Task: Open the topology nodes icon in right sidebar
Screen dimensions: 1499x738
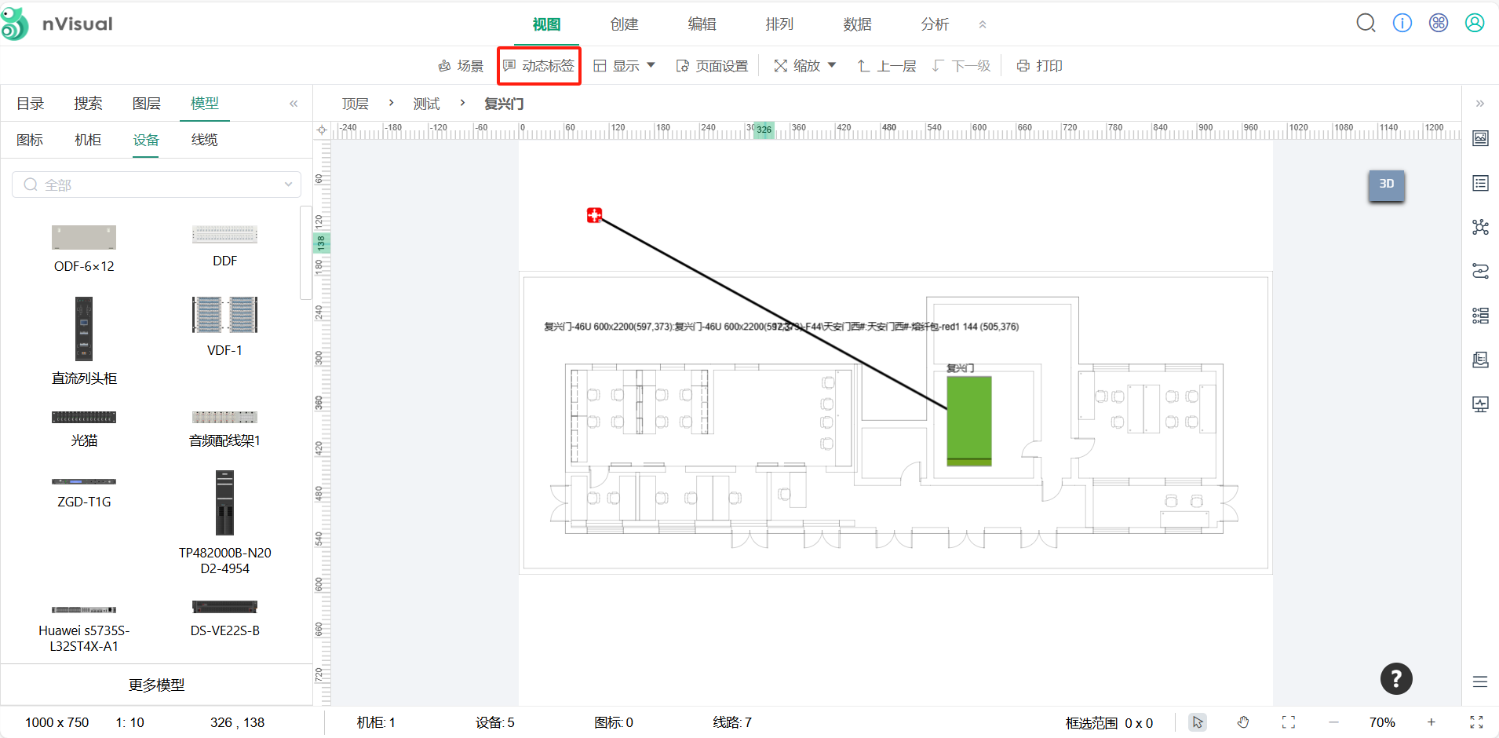Action: (1480, 227)
